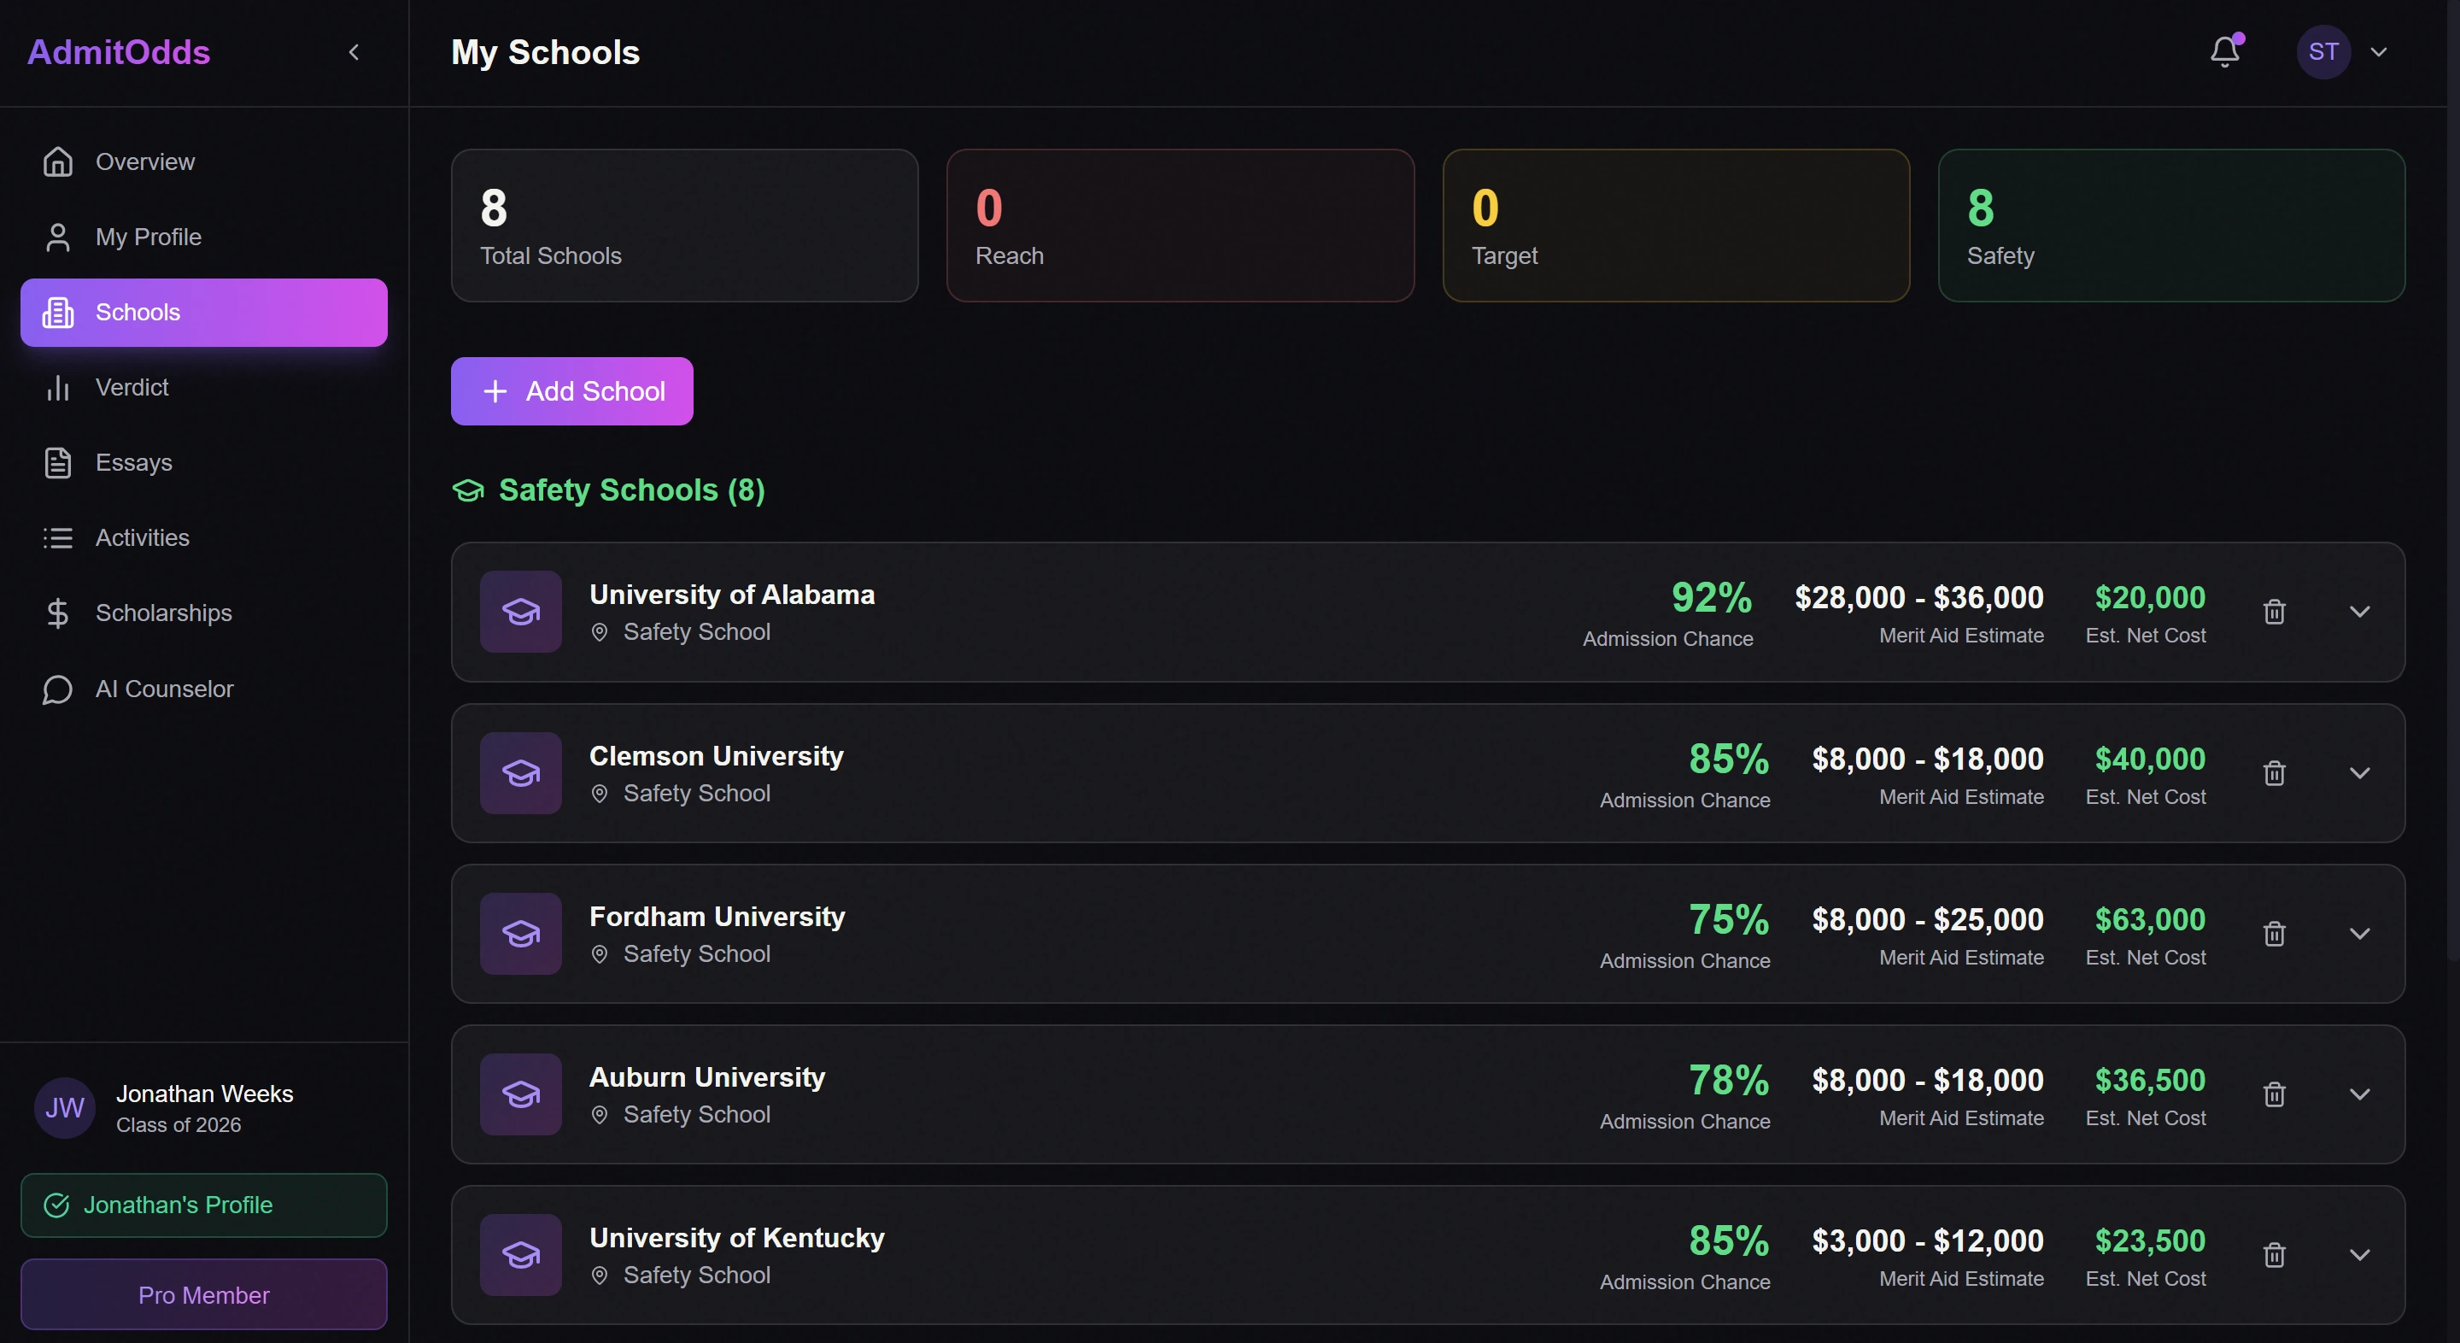Click the graduation cap icon beside University of Kentucky
The width and height of the screenshot is (2460, 1343).
tap(520, 1254)
